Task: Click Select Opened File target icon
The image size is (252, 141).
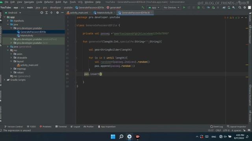Action: tap(42, 13)
